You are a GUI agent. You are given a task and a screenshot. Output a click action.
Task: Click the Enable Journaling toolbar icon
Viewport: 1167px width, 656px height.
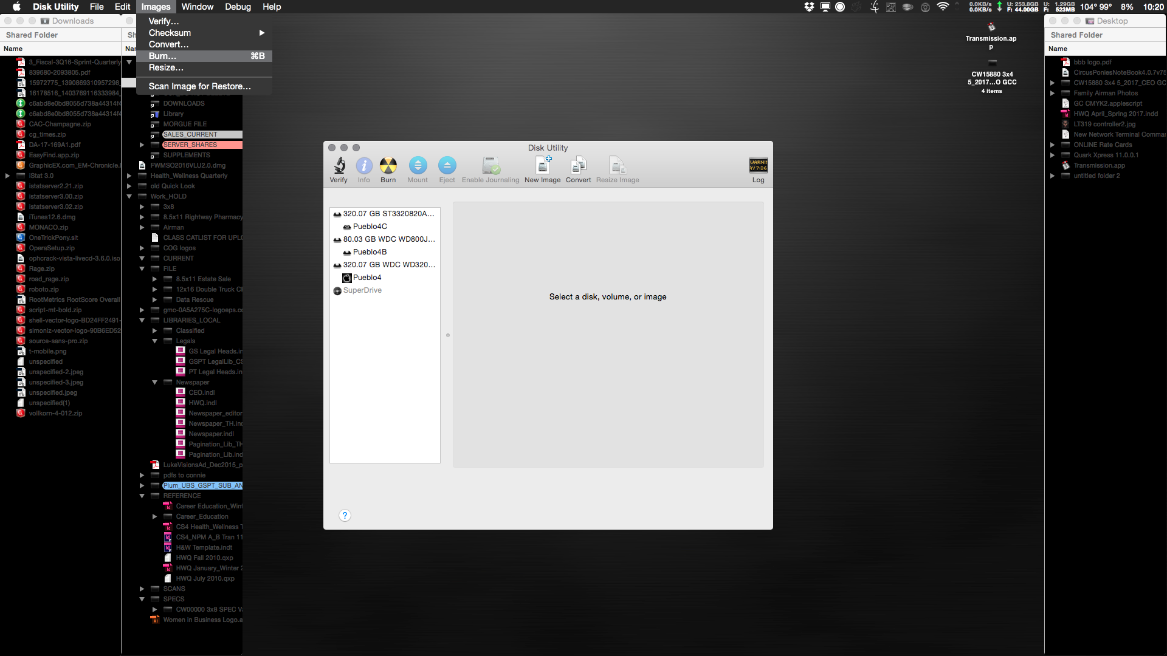coord(491,165)
